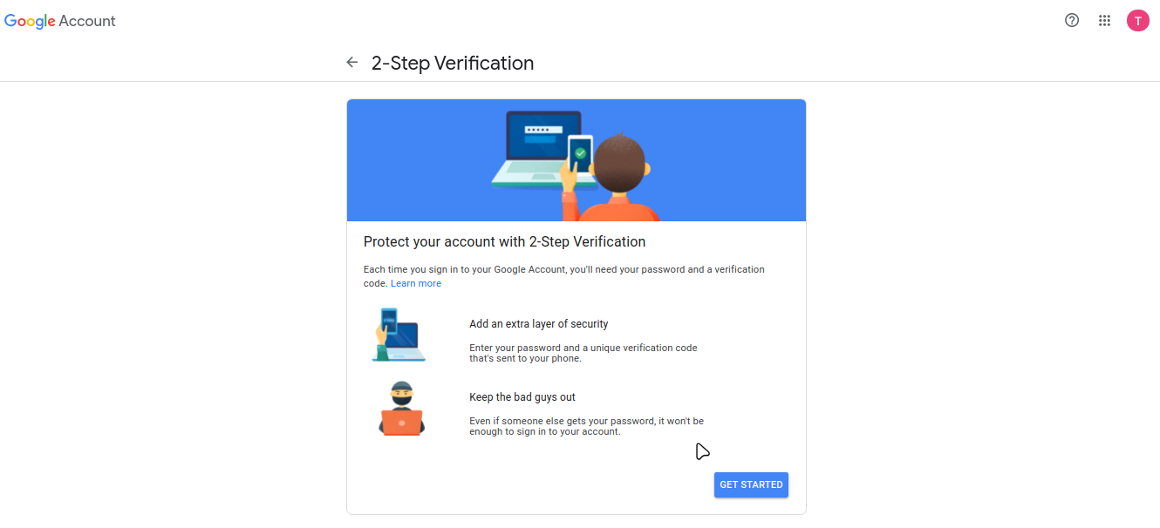Click the green checkmark phone in banner
The height and width of the screenshot is (528, 1160).
click(580, 154)
